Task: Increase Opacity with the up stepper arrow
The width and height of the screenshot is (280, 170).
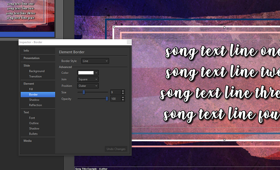Action: coord(123,98)
